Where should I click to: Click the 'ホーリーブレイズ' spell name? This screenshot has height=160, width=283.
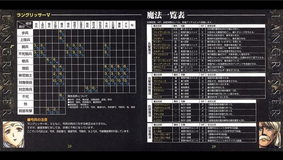pos(161,61)
